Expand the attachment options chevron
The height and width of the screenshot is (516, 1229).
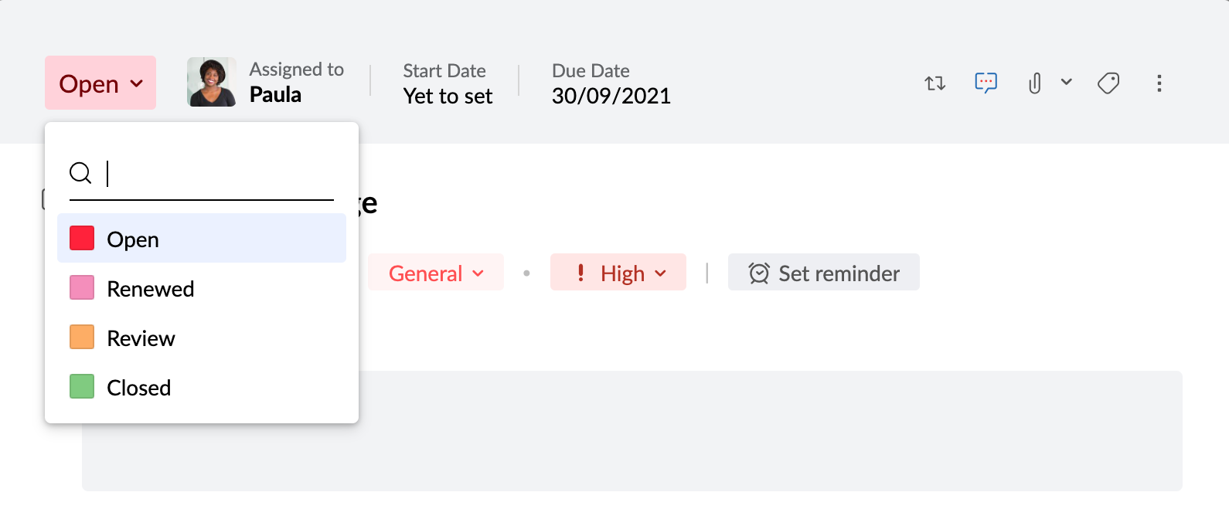(x=1067, y=82)
